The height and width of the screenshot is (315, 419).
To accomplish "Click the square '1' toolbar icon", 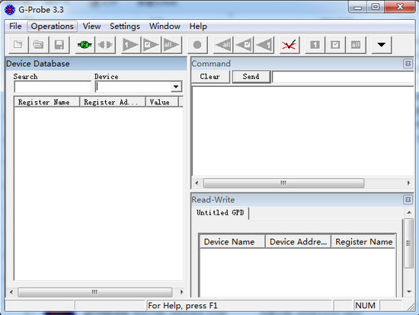I will point(315,45).
